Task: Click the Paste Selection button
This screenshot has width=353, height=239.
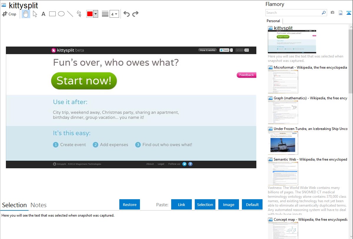Action: click(205, 205)
